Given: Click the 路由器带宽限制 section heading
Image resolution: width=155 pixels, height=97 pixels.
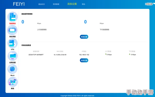Looking at the screenshot, I should (27, 14).
